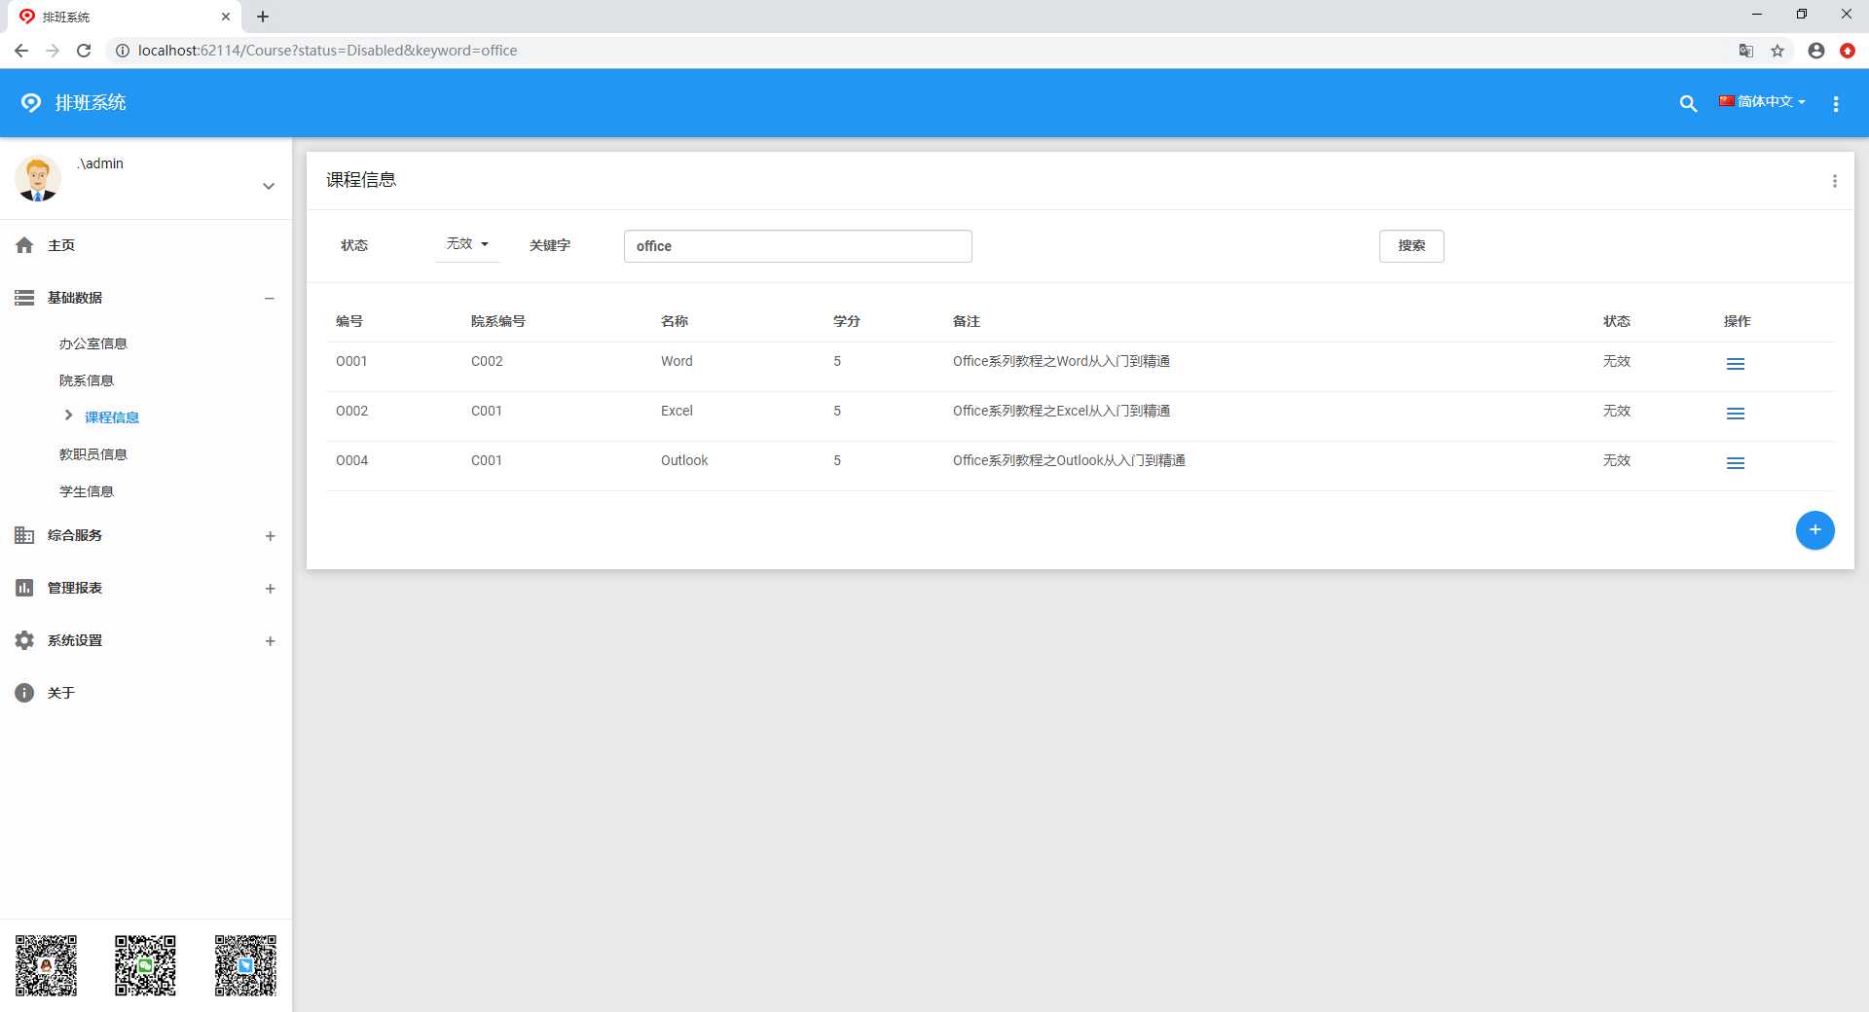Click the 名称 column header
This screenshot has height=1012, width=1869.
pos(675,321)
